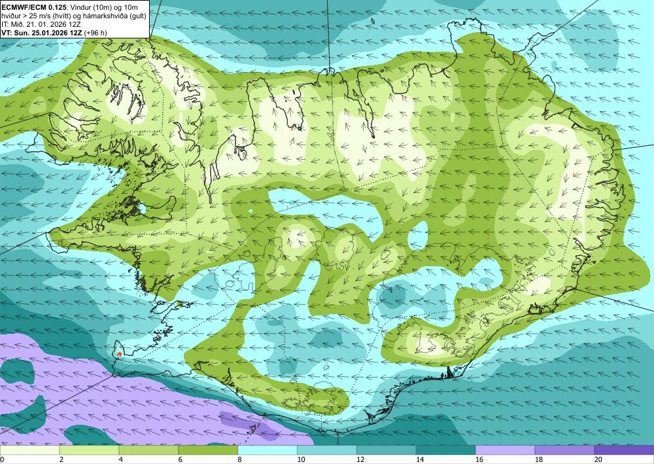Click the "VT: Sun. 25.01.2026 12Z" valid time
This screenshot has height=464, width=654.
[x=42, y=33]
